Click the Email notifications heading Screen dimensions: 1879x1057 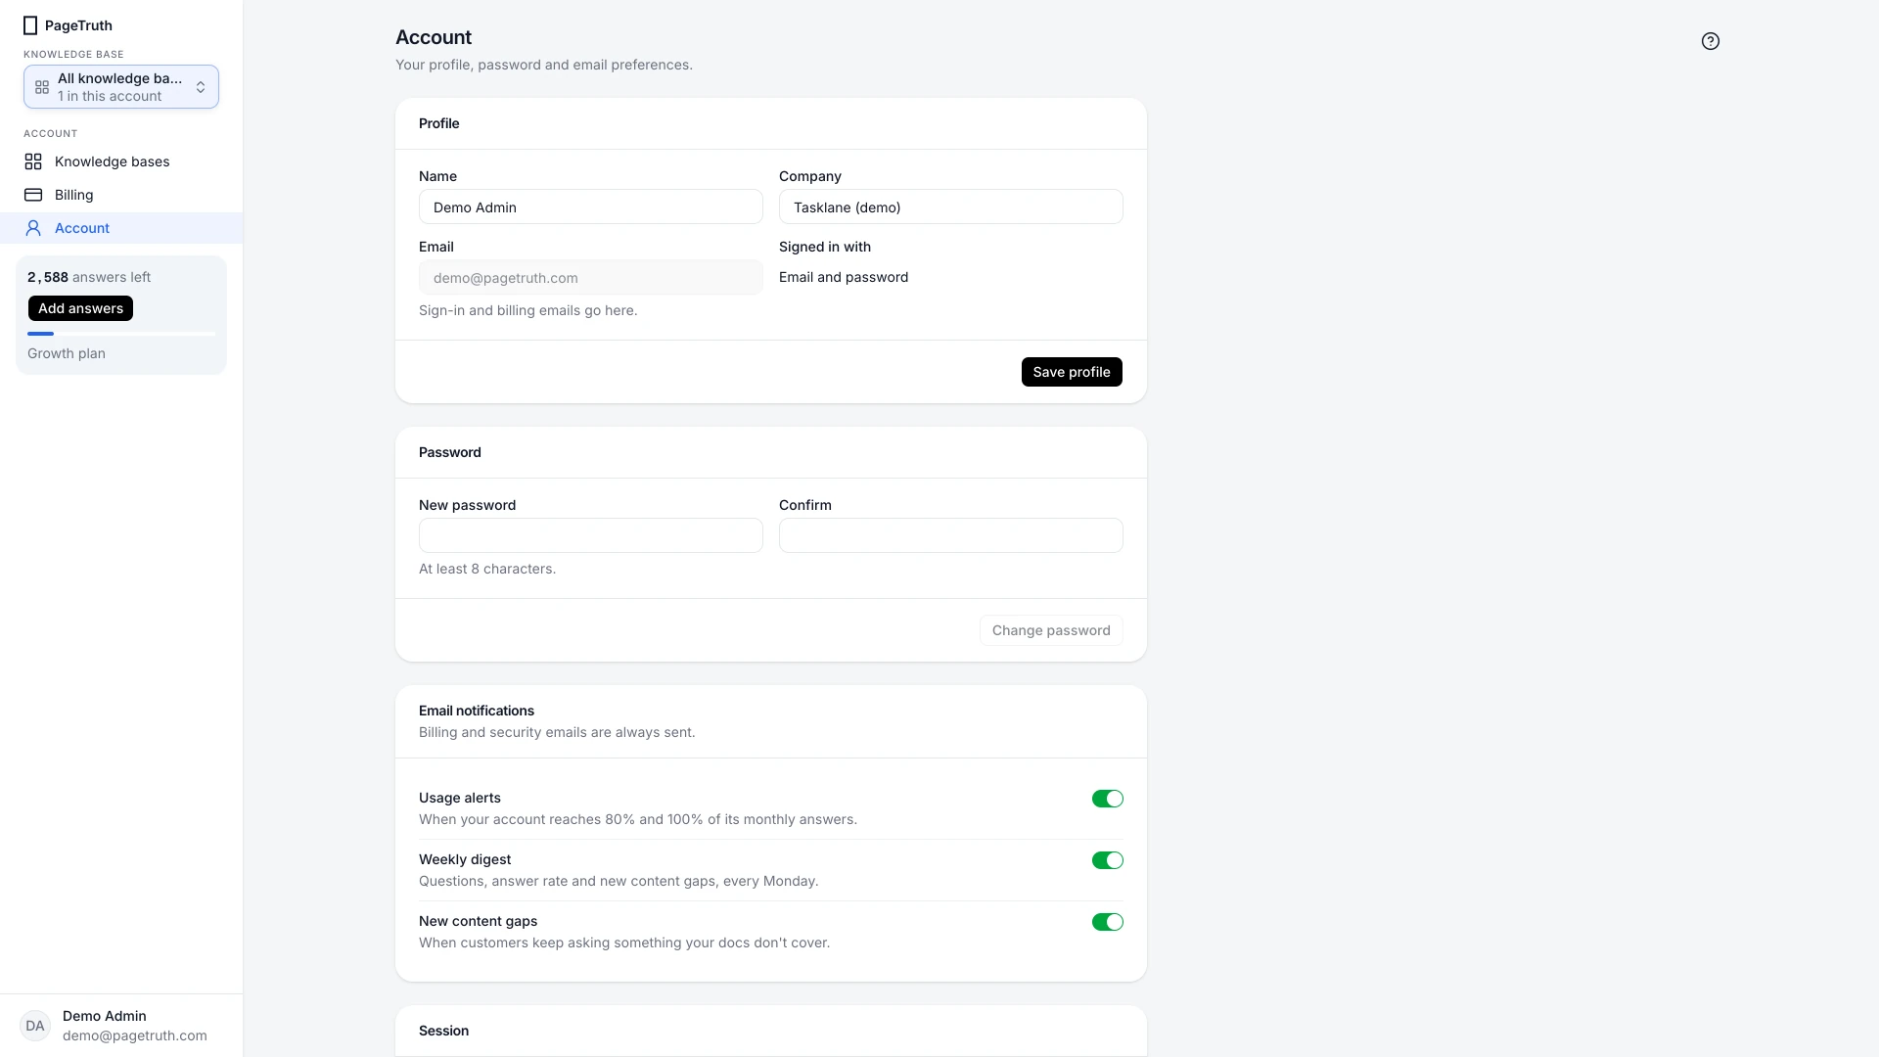477,711
